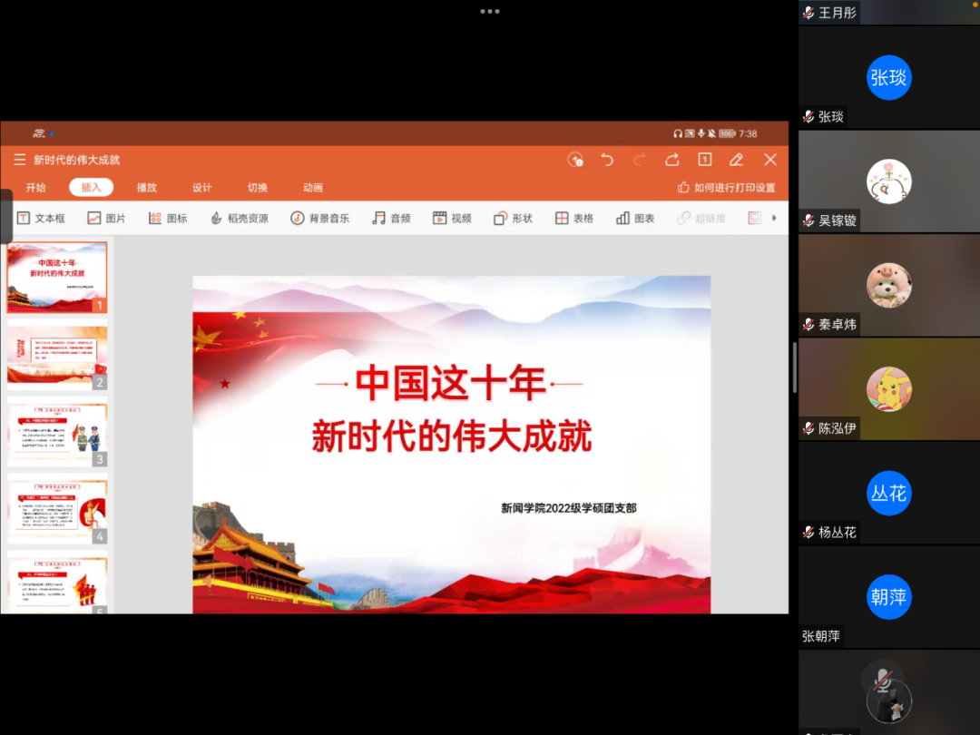The width and height of the screenshot is (980, 735).
Task: Insert a text box (文本框)
Action: point(41,218)
